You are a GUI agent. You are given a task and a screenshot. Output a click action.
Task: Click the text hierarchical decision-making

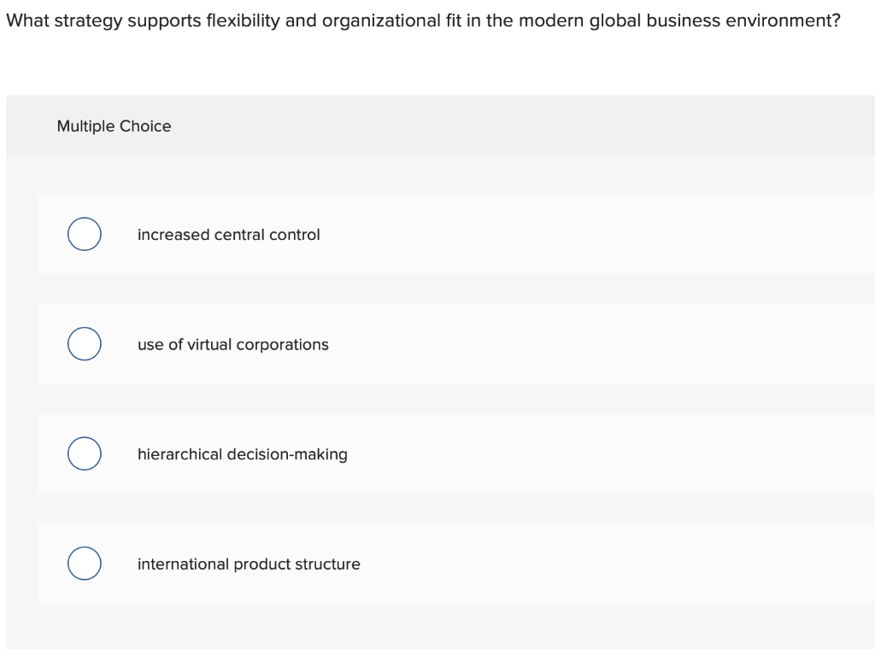pyautogui.click(x=243, y=454)
